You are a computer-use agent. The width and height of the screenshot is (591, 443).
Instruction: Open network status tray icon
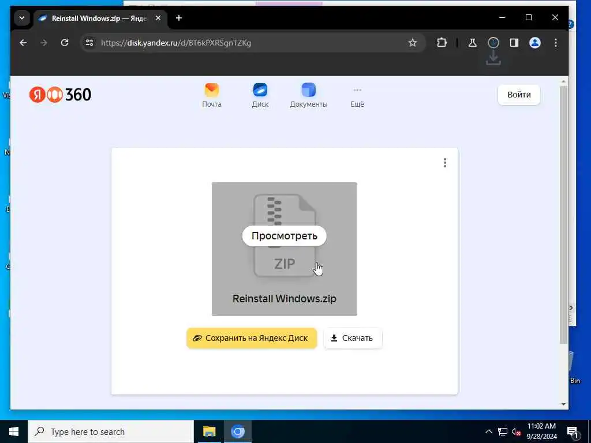coord(503,431)
